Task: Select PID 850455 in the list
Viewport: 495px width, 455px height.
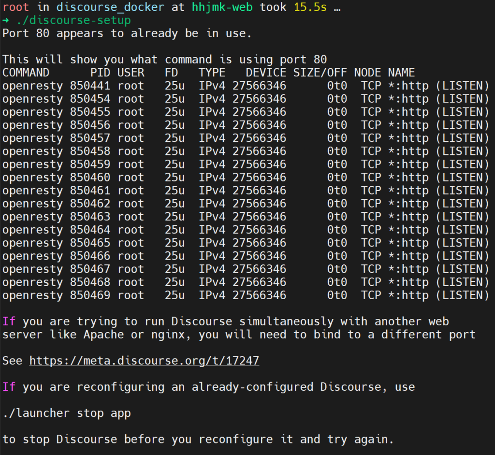Action: click(x=90, y=112)
